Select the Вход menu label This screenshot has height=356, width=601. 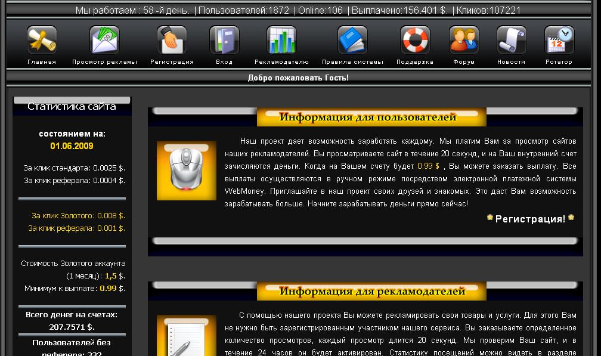coord(224,61)
